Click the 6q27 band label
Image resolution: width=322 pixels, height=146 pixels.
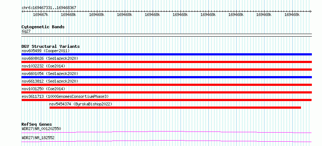(26, 32)
